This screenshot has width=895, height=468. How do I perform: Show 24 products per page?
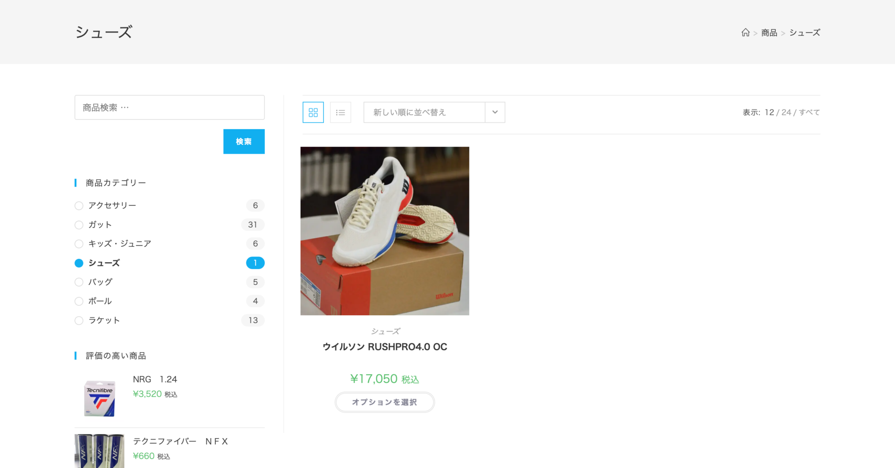point(786,113)
